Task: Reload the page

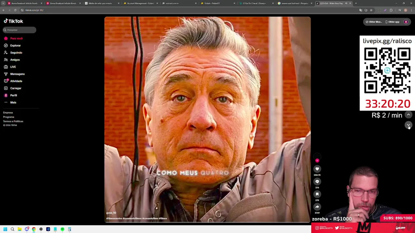Action: (15, 10)
